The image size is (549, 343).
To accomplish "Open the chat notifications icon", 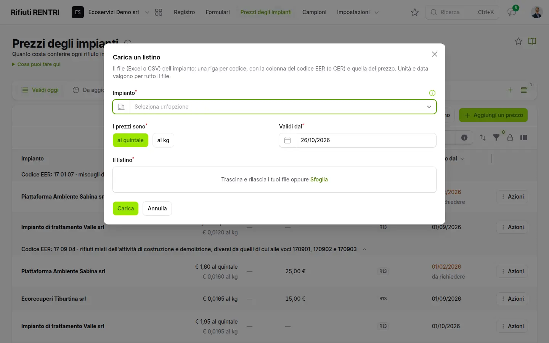I will [512, 12].
